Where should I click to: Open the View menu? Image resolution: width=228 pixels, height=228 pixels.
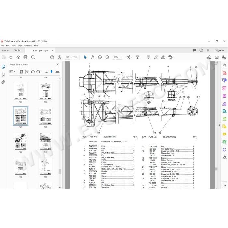(14, 46)
